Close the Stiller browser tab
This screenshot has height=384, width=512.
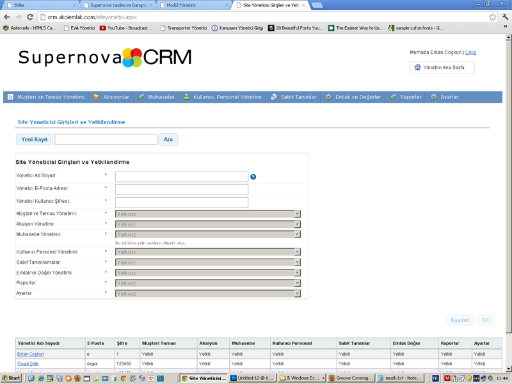pos(74,5)
